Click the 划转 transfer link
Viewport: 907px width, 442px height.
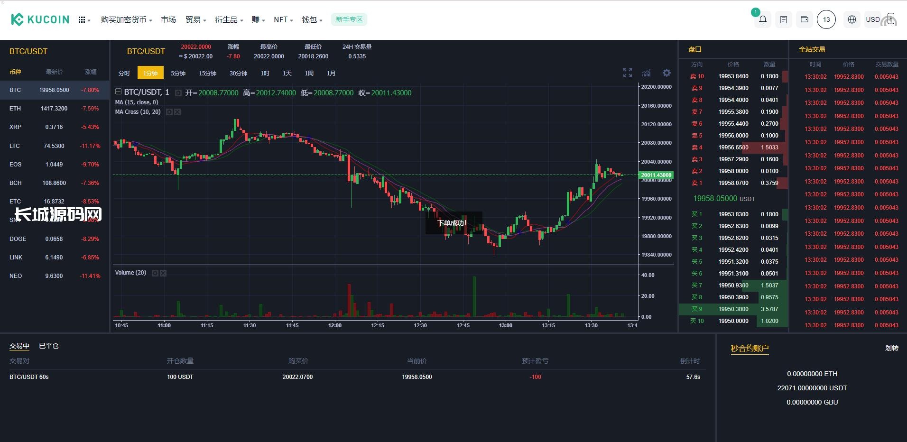click(891, 348)
